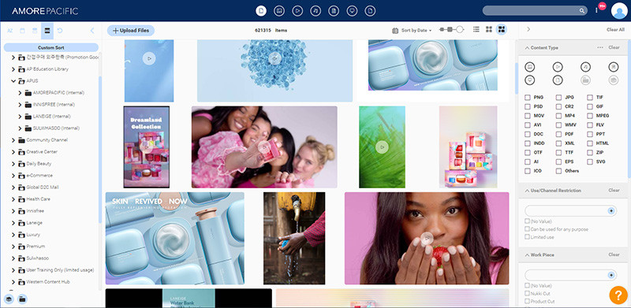
Task: Open the Sort by Date dropdown
Action: 412,30
